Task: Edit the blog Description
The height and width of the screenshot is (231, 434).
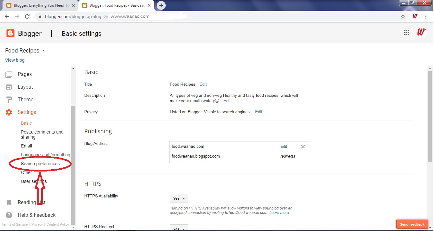Action: tap(227, 101)
